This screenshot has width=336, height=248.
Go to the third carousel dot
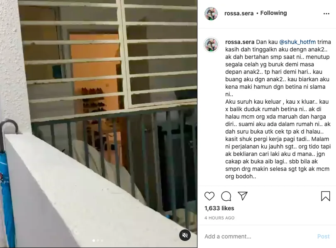pos(102,241)
